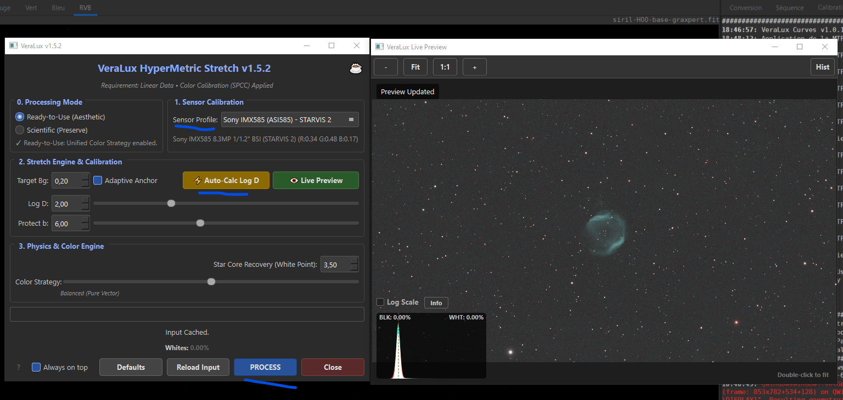Toggle the Log Scale checkbox
The width and height of the screenshot is (843, 400).
[x=380, y=302]
